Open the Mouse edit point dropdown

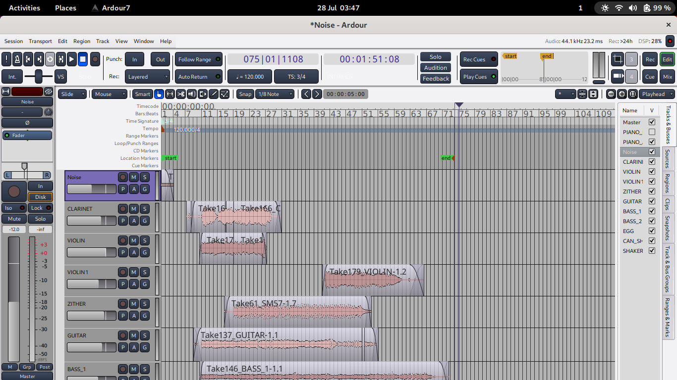click(110, 94)
